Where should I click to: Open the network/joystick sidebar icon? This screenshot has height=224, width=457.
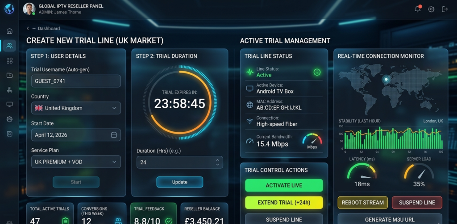point(10,90)
